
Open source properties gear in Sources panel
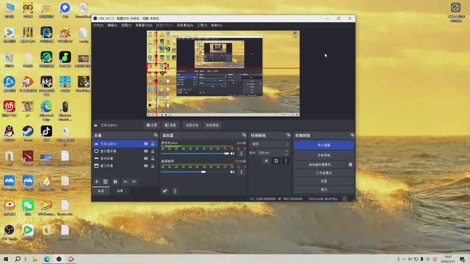click(x=115, y=182)
